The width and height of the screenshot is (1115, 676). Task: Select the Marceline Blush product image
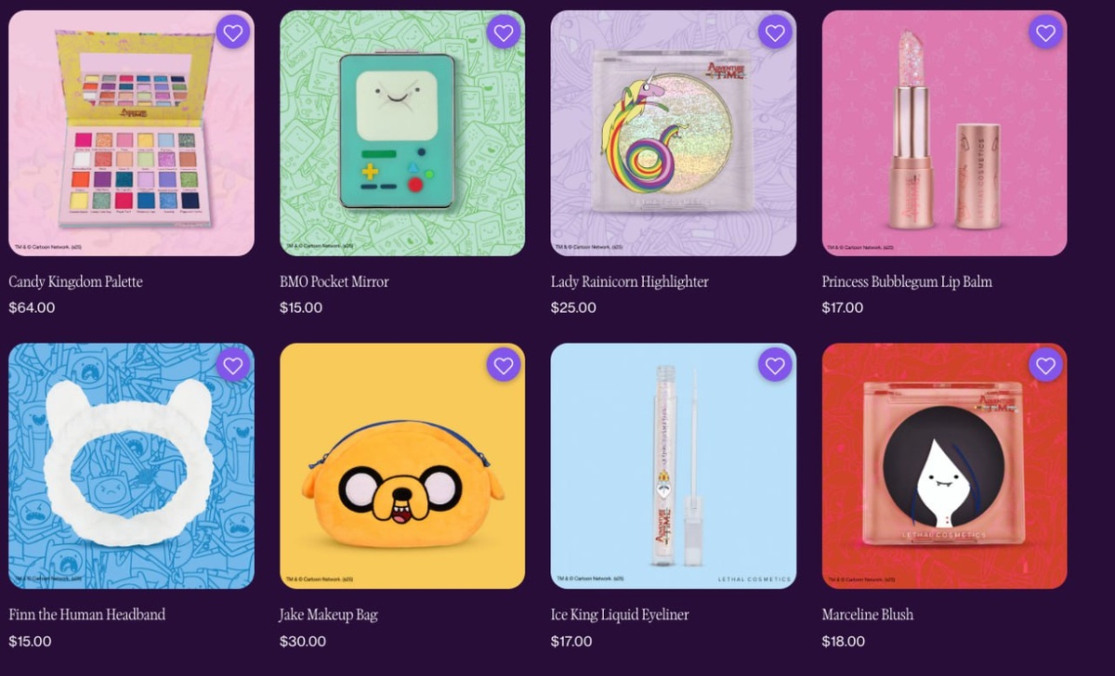coord(945,466)
